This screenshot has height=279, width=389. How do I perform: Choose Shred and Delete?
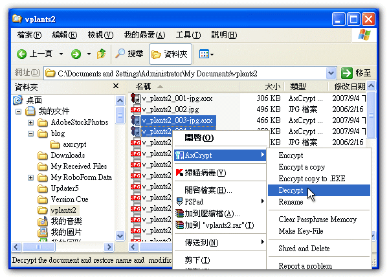319,249
